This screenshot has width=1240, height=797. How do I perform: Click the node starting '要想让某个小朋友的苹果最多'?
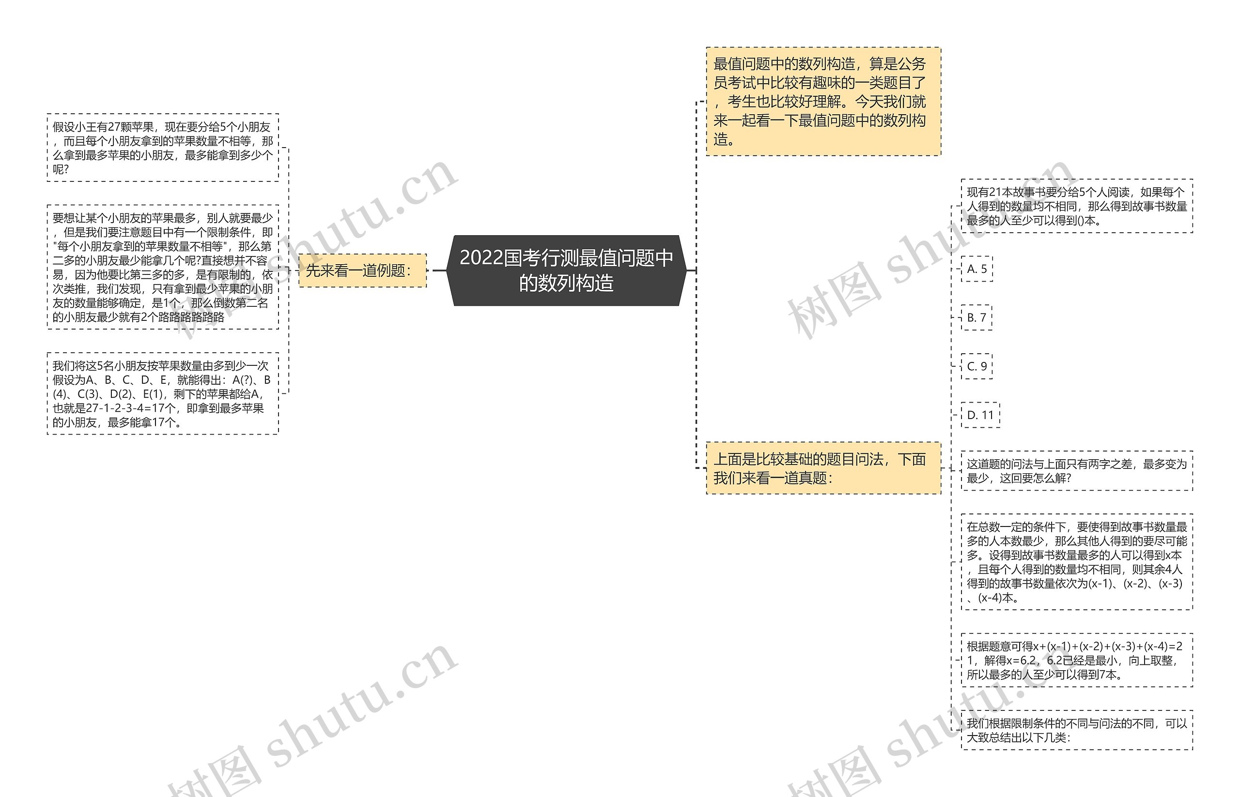(163, 267)
